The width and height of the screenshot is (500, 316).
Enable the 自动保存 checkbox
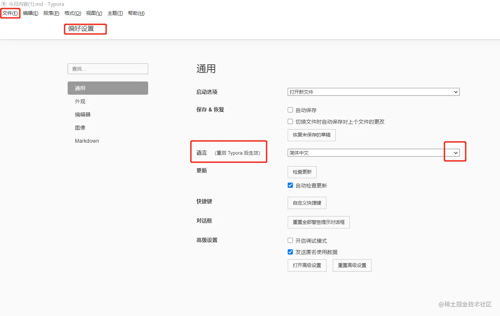290,110
